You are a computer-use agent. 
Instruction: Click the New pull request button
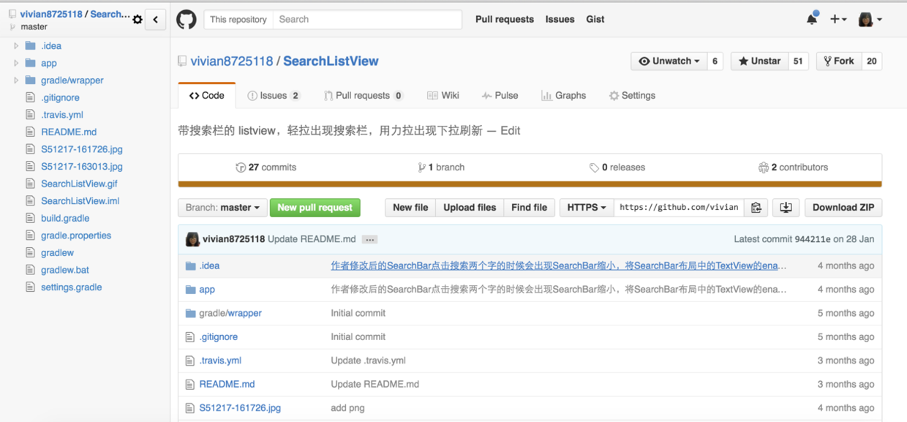[315, 208]
